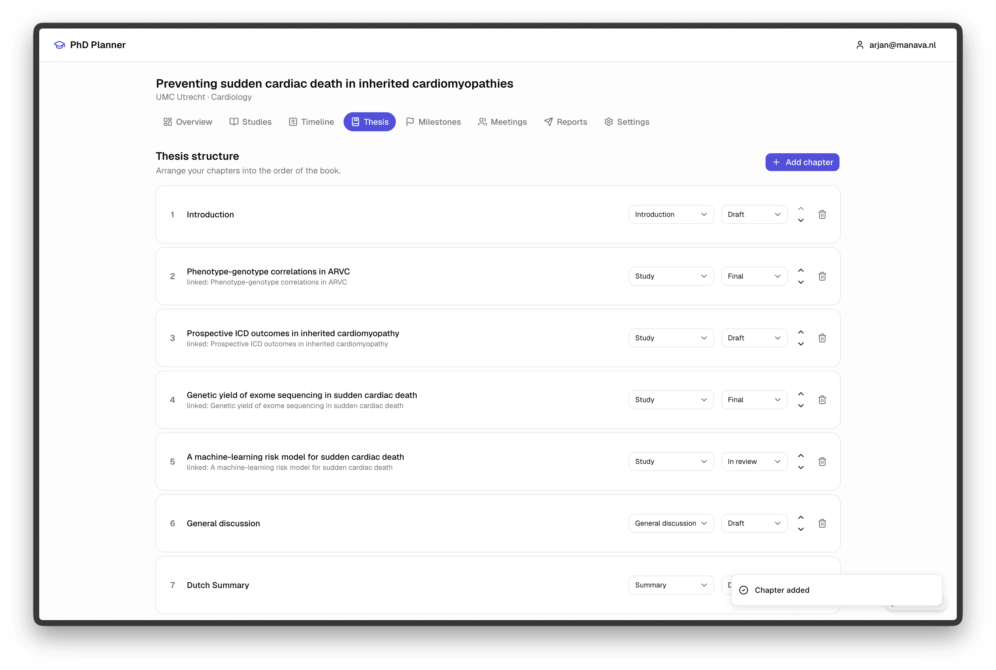Open status dropdown for Phenotype-genotype ARVC chapter
The image size is (996, 670).
754,276
